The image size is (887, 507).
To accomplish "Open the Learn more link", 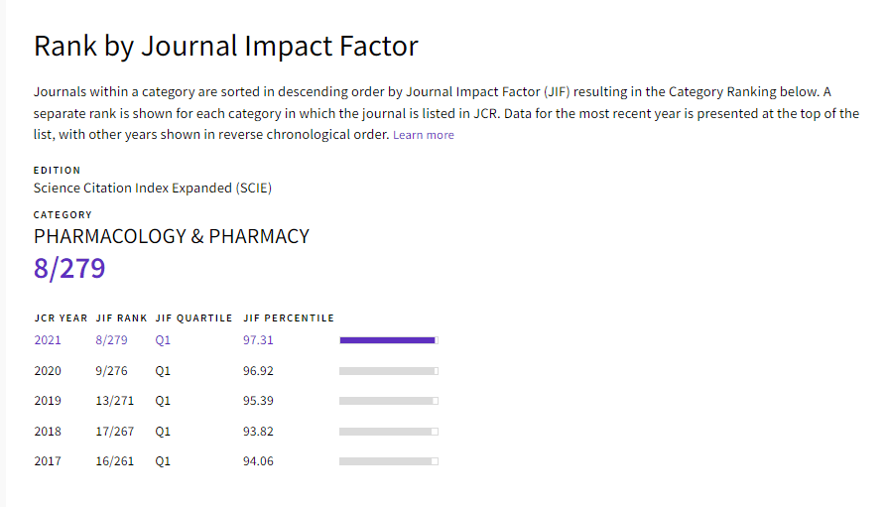I will (x=424, y=135).
